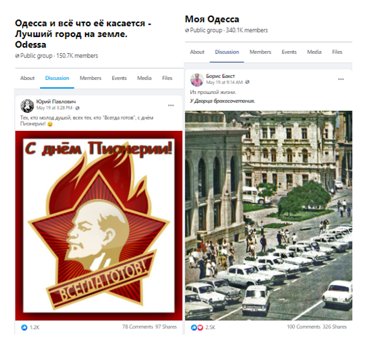Open the Media tab in Моя Одесса
368x348 pixels.
[x=314, y=52]
